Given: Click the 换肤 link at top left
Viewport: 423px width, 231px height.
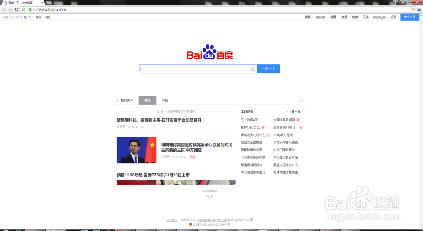Looking at the screenshot, I should click(38, 17).
